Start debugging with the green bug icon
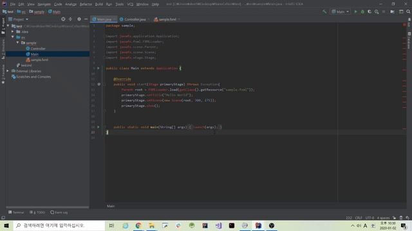Viewport: 412px width, 231px height. coord(362,12)
